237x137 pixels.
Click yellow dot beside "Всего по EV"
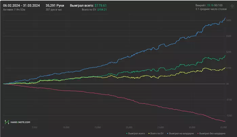tap(149, 134)
